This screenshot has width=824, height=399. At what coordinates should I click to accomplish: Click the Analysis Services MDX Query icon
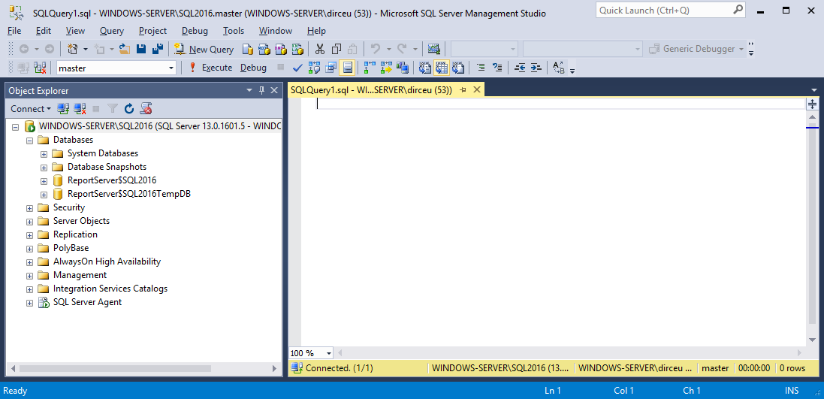point(264,49)
